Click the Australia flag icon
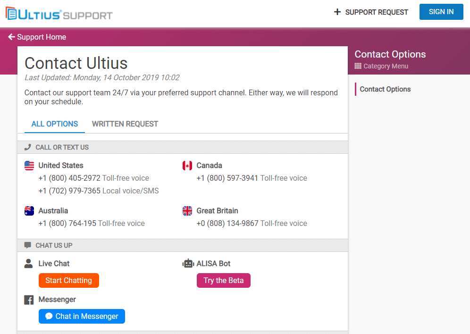Image resolution: width=470 pixels, height=334 pixels. tap(29, 211)
